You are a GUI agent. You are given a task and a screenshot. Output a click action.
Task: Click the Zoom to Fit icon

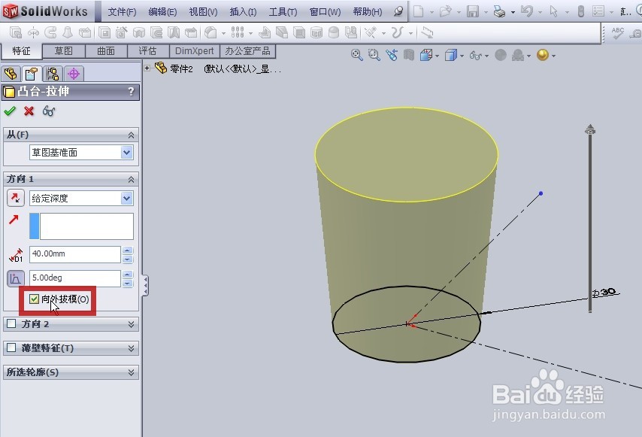(356, 55)
